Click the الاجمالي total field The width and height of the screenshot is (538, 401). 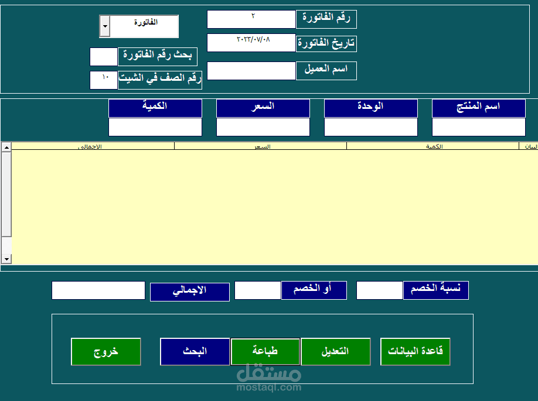[x=98, y=290]
